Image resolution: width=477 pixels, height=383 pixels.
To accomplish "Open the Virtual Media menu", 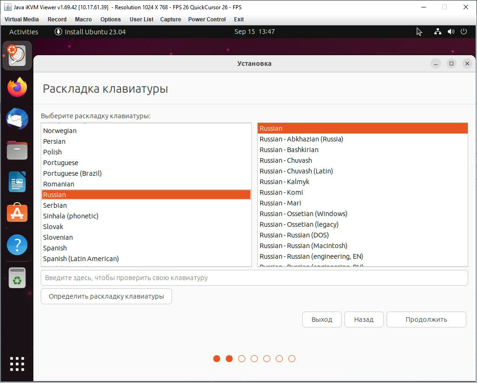I will 22,19.
